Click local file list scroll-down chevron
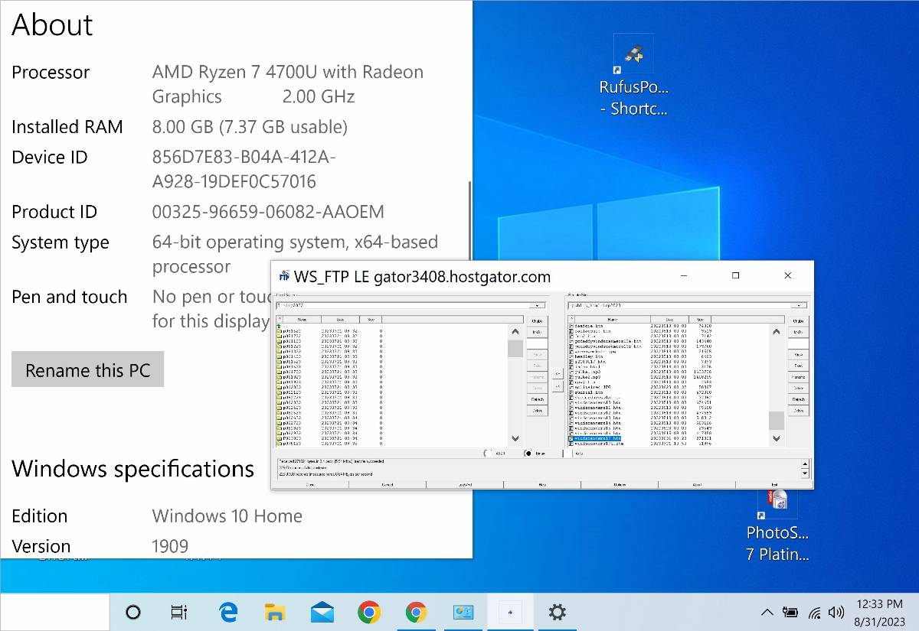 (515, 438)
